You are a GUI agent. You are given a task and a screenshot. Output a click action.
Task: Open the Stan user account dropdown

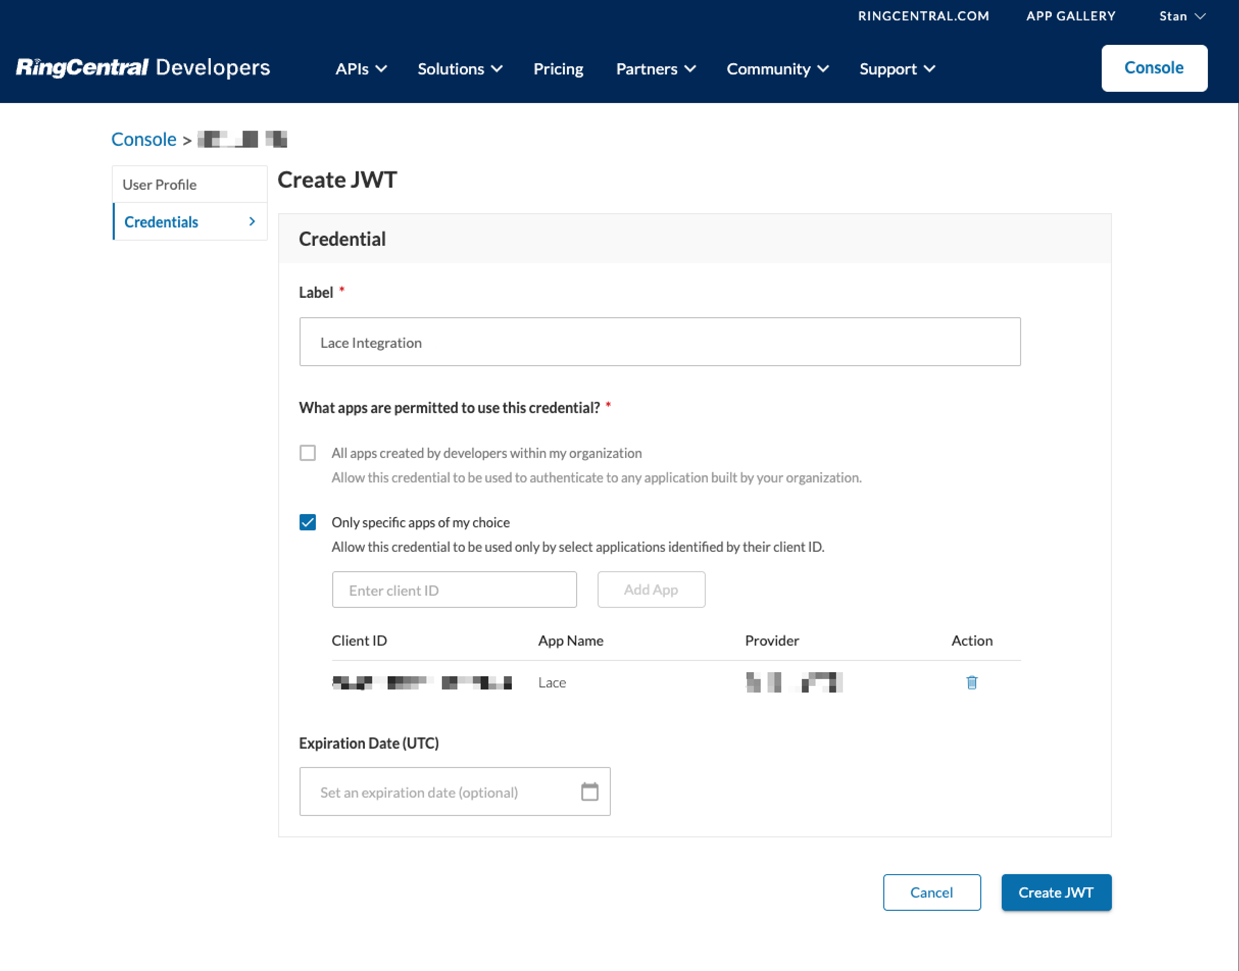pyautogui.click(x=1183, y=16)
